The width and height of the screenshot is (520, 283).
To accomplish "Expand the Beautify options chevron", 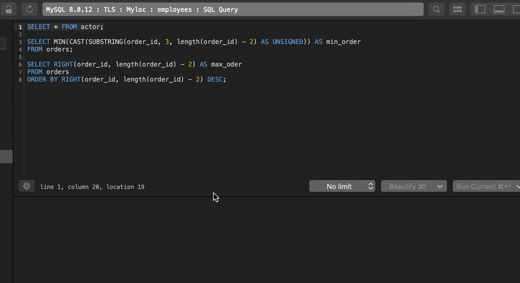I will 440,186.
